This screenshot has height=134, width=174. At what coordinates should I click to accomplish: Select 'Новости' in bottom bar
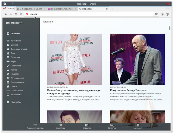coord(86,127)
